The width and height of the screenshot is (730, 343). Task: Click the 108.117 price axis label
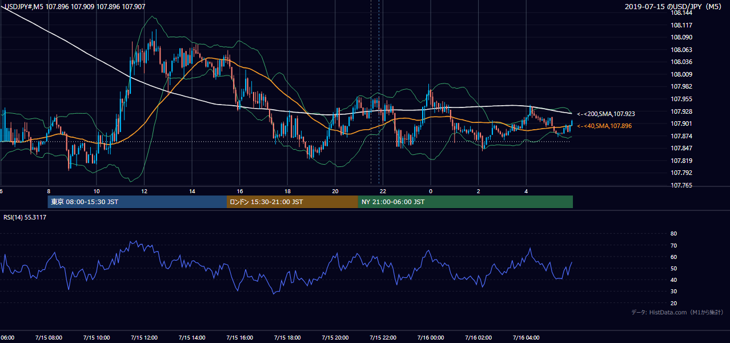click(x=681, y=25)
